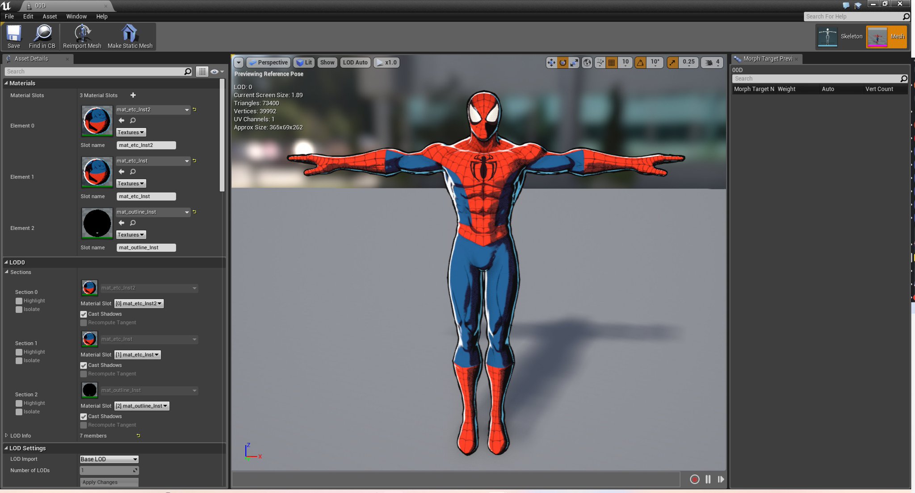Select the Morph Target Previewer tab
Image resolution: width=915 pixels, height=493 pixels.
point(767,59)
